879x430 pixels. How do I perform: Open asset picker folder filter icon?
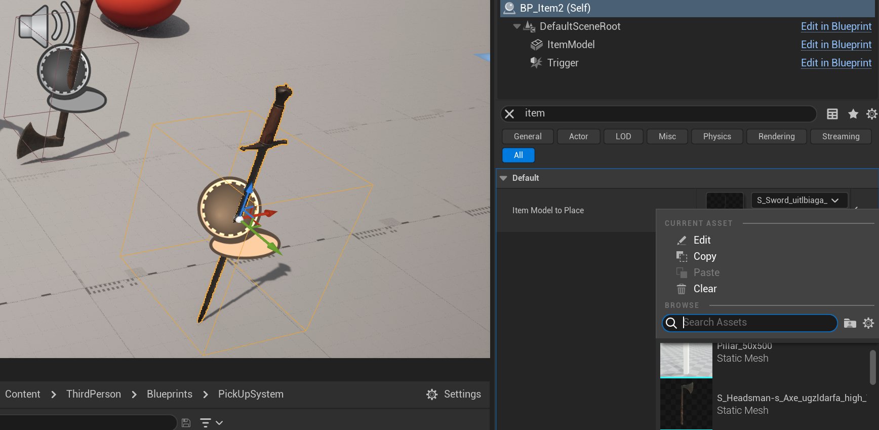click(850, 323)
